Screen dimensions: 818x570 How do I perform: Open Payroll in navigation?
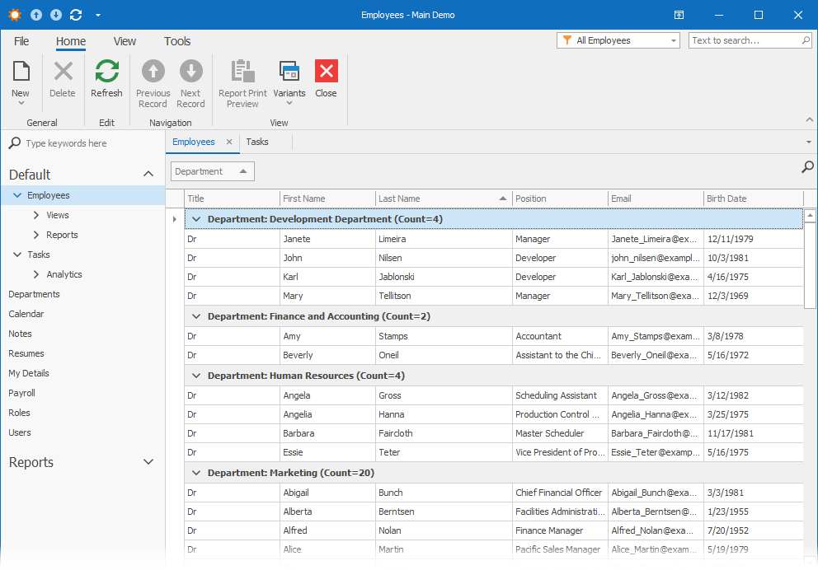click(x=22, y=394)
